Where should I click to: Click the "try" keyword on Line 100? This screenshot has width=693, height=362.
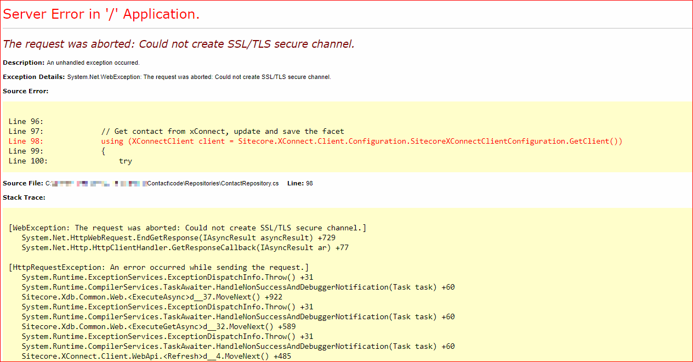click(x=125, y=161)
